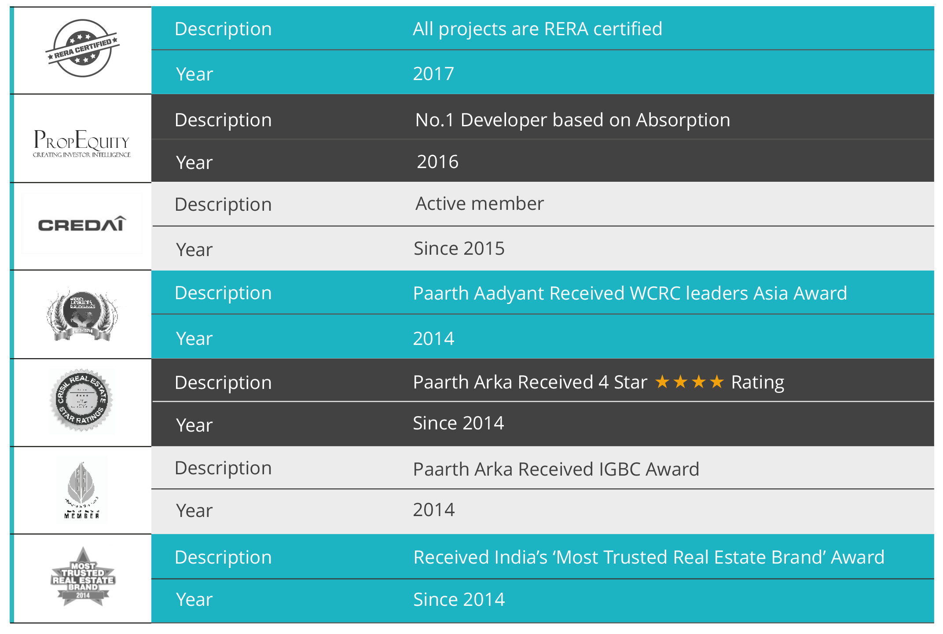Click 'Description' label in IGBC row

tap(223, 469)
